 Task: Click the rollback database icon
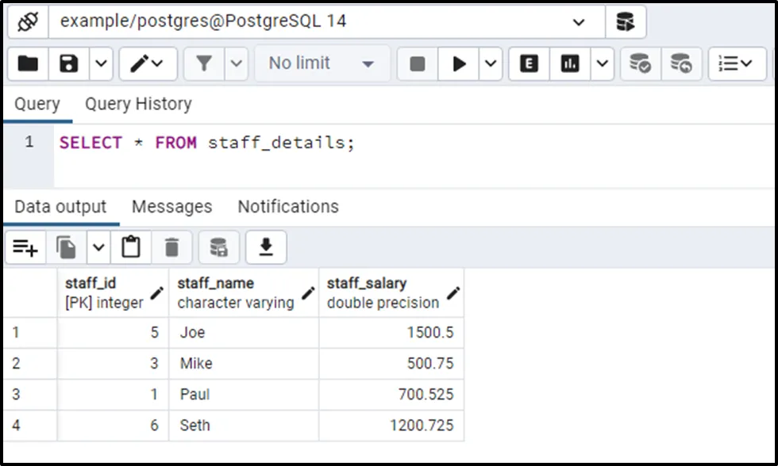680,64
